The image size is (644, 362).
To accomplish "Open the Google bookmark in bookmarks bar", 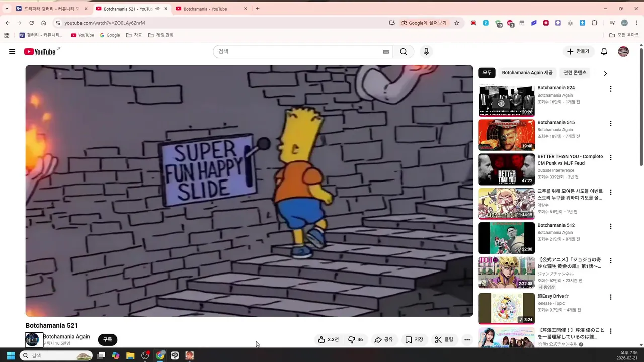I will (110, 35).
